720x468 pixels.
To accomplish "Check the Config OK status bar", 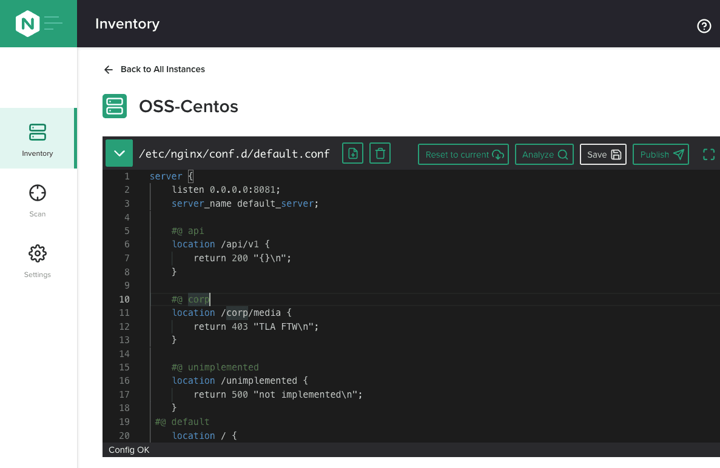I will 129,450.
